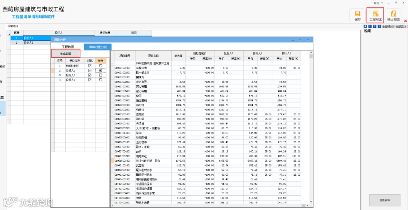
Task: Select the 瓦屋面 item name cell
Action: tap(153, 166)
